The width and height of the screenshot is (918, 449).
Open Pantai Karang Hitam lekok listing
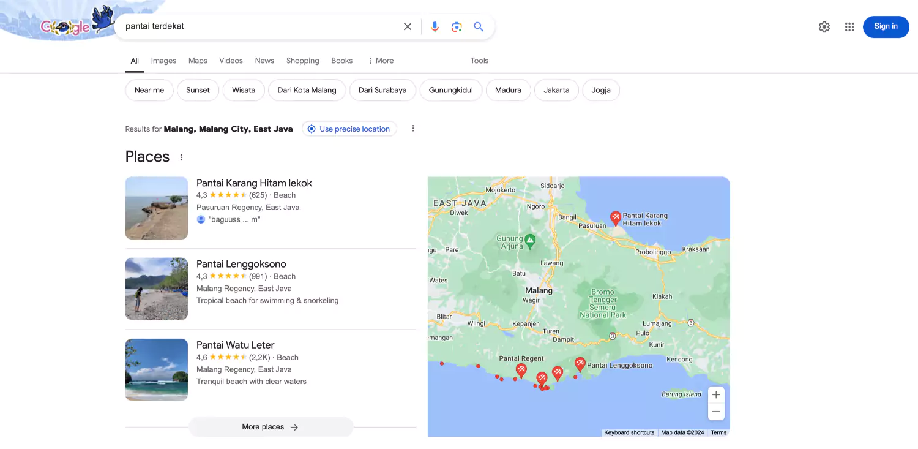(254, 183)
